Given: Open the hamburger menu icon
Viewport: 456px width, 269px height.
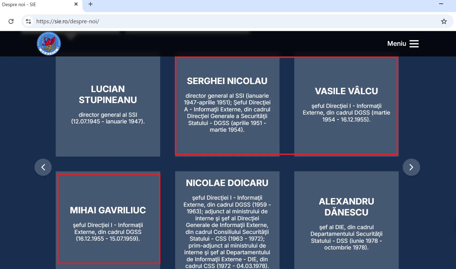Looking at the screenshot, I should point(414,44).
